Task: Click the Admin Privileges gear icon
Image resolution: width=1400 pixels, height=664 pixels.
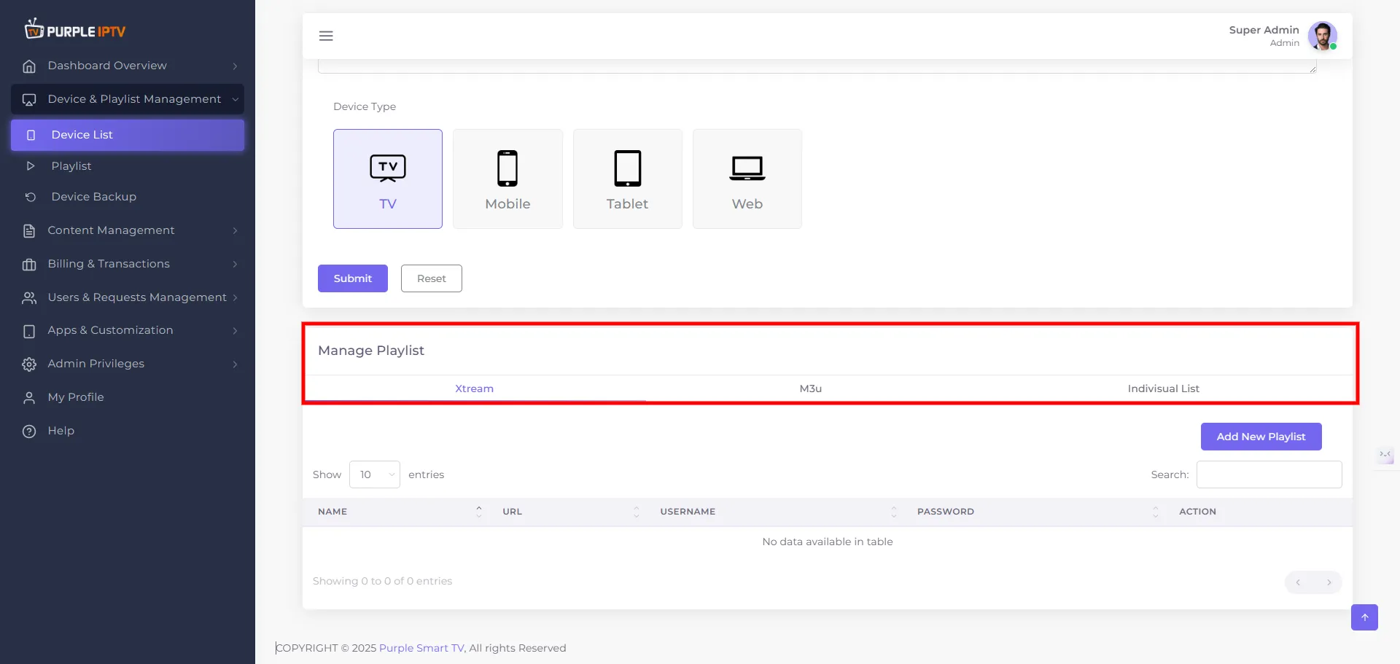Action: 29,364
